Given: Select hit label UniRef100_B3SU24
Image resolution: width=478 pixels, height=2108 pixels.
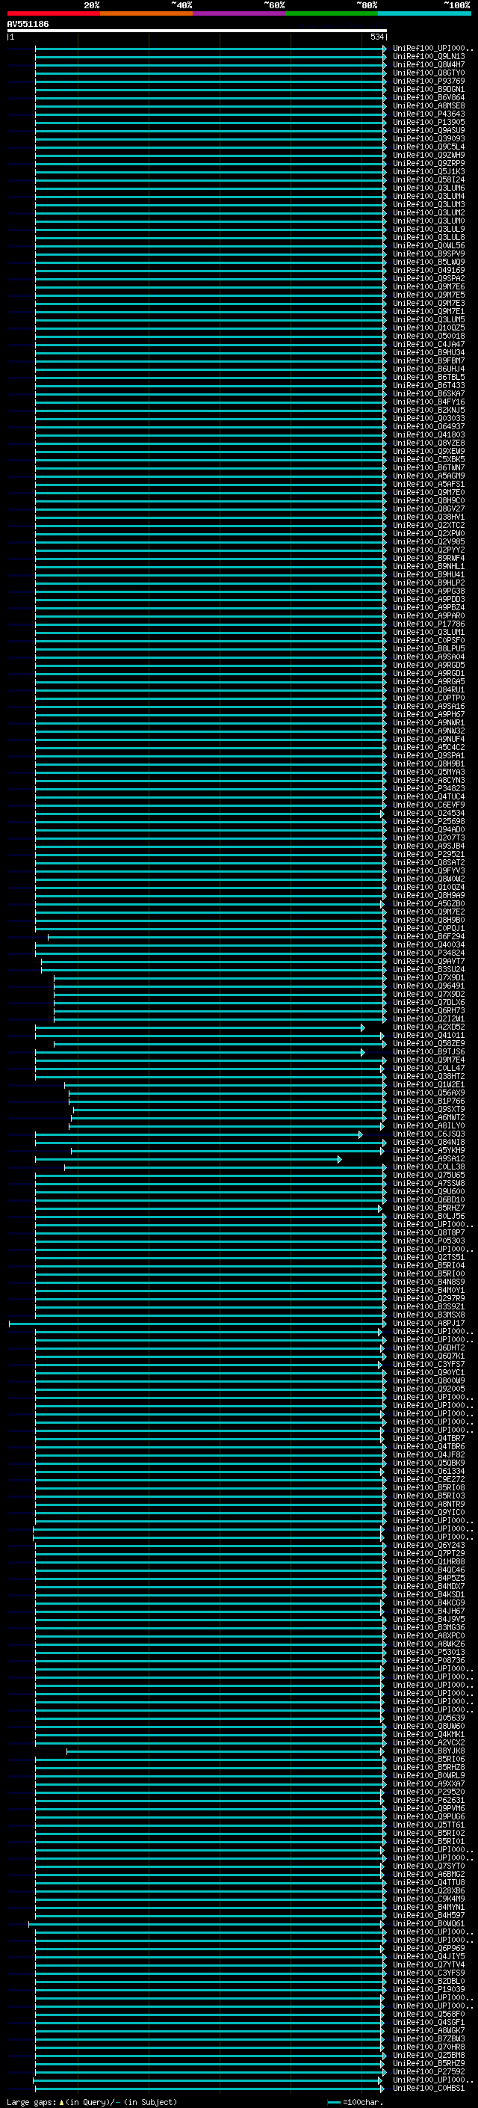Looking at the screenshot, I should (429, 969).
